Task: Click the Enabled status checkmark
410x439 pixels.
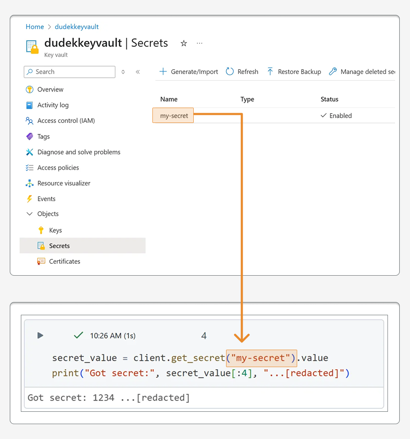Action: (x=323, y=115)
